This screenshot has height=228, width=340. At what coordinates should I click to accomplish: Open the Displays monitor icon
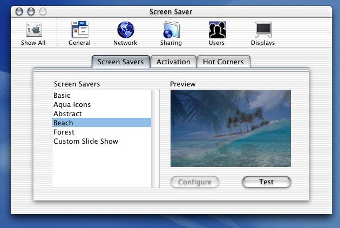263,30
